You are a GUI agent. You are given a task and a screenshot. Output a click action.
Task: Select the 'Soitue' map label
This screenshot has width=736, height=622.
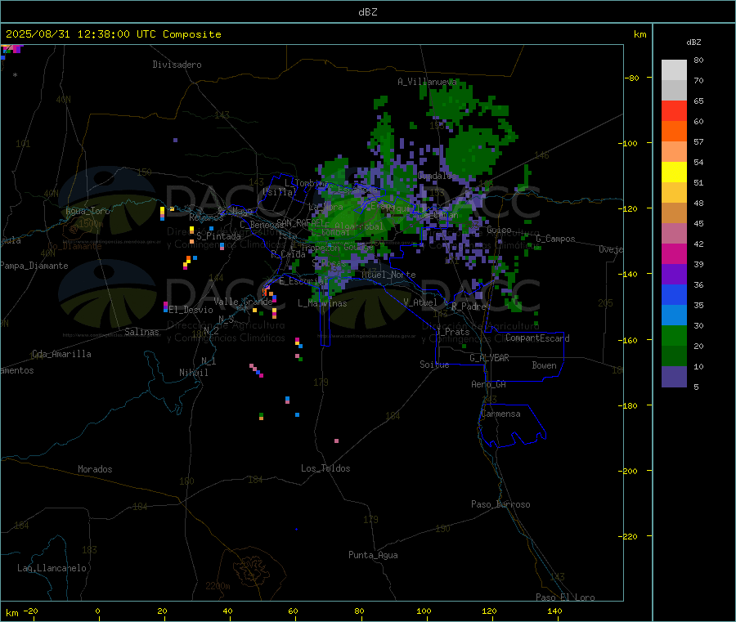[434, 365]
